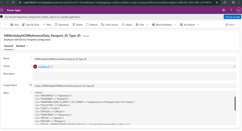Click the Choose an app button
This screenshot has height=131, width=242.
point(232,17)
